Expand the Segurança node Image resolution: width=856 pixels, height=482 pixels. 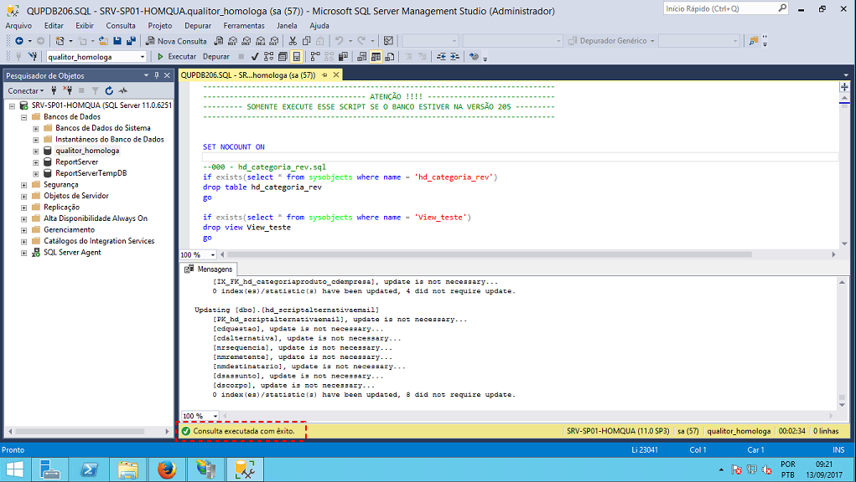(24, 185)
